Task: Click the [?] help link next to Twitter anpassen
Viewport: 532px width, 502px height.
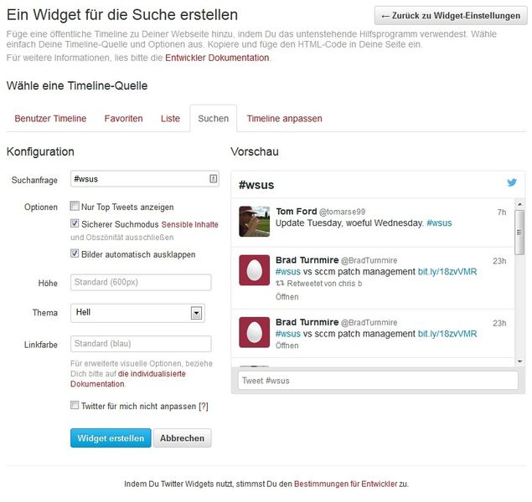Action: 204,406
